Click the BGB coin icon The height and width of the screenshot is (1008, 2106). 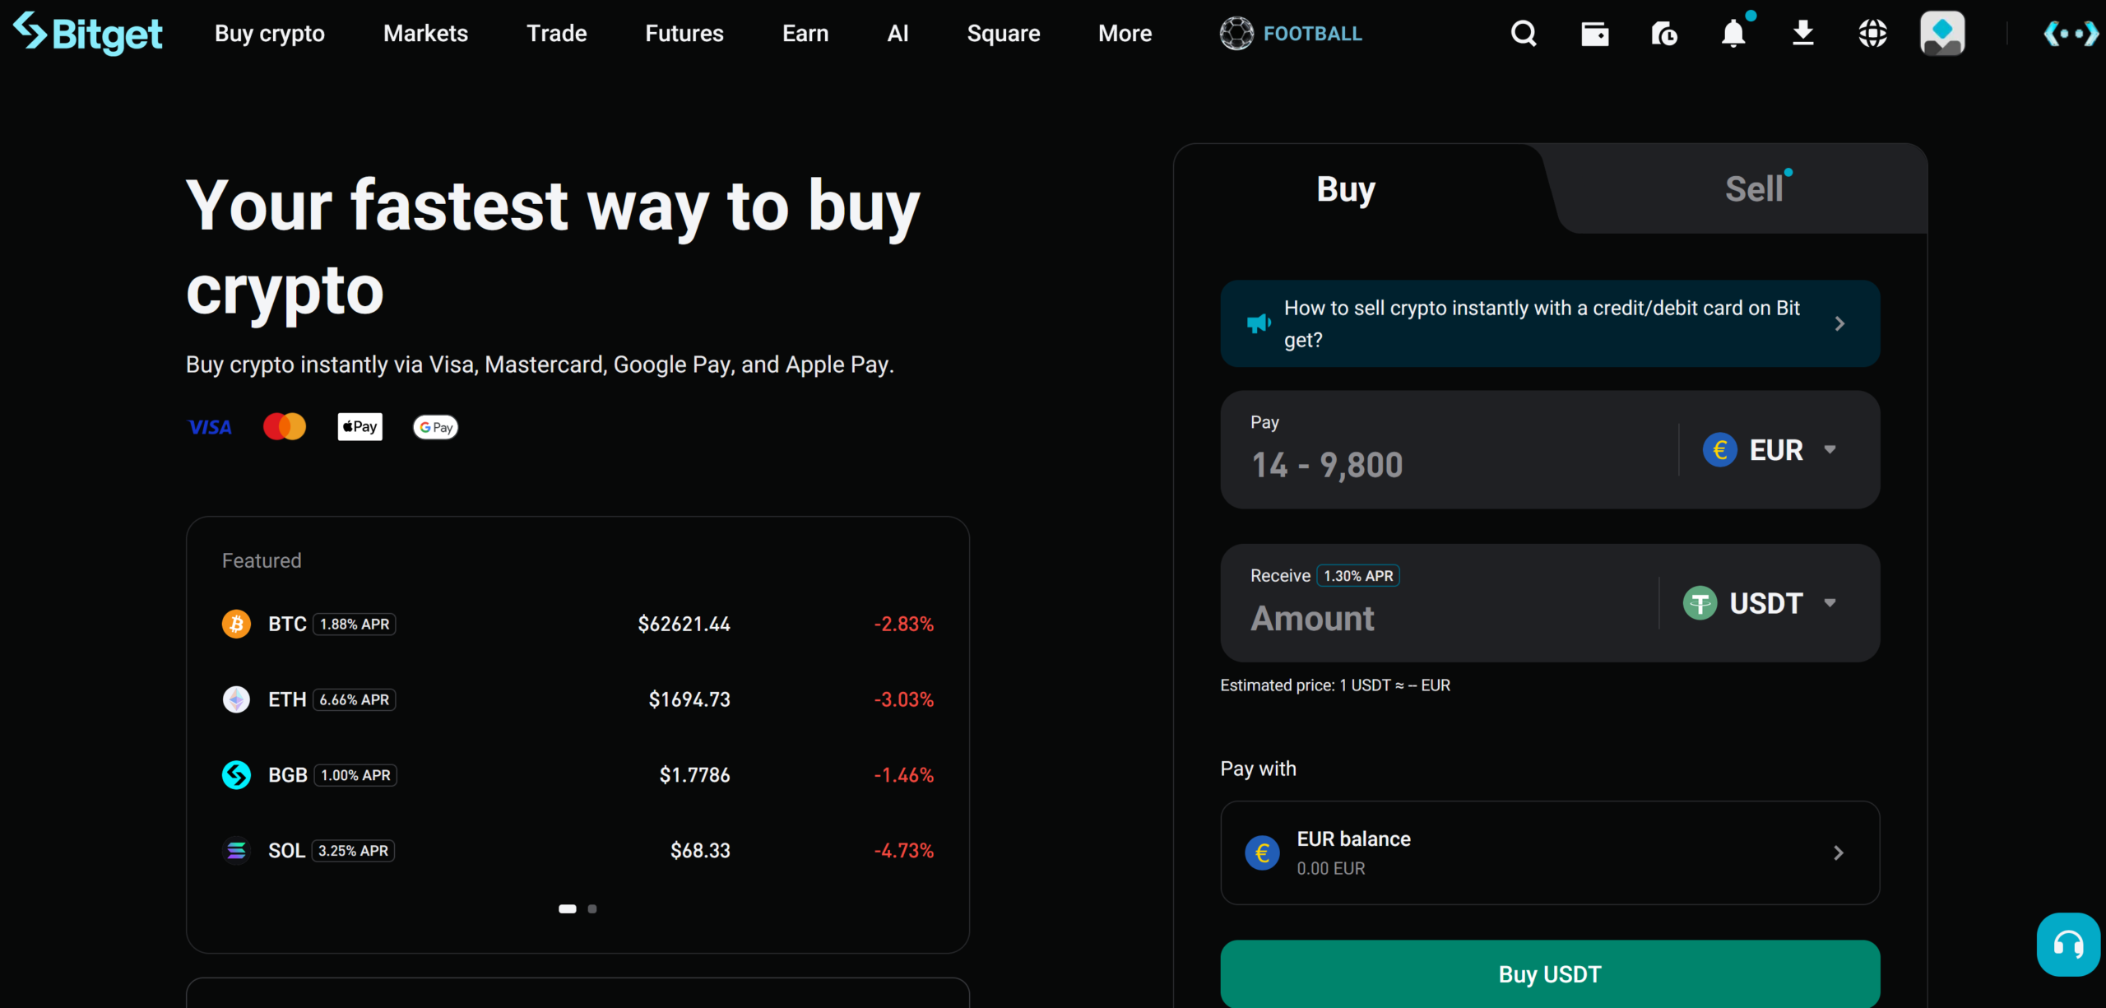236,775
